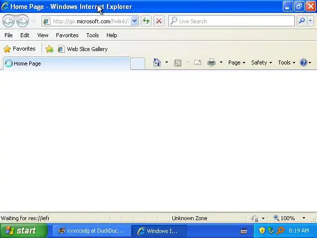Click the keyboard icon in taskbar

[244, 231]
